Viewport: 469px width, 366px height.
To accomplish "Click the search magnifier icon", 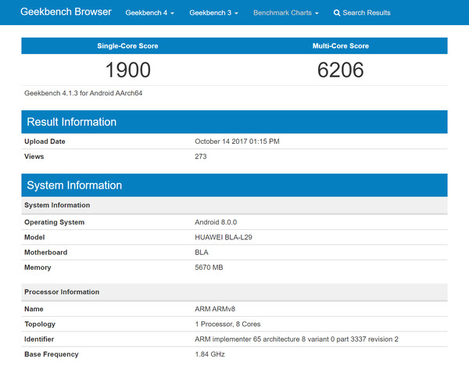I will 337,13.
